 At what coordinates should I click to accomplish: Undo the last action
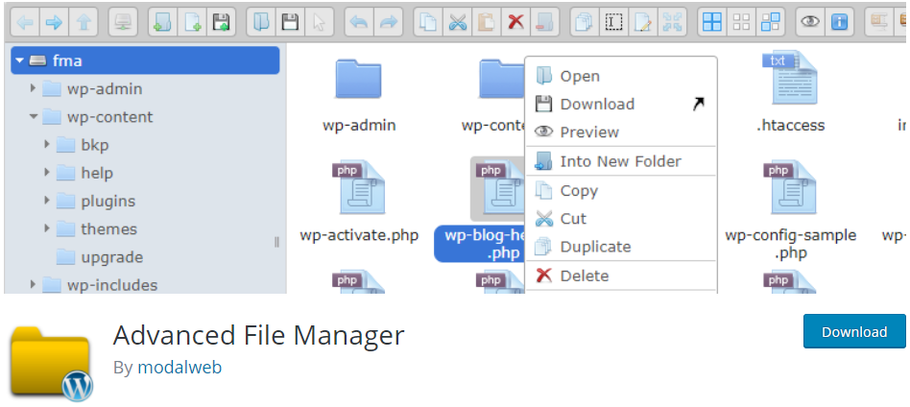tap(359, 23)
